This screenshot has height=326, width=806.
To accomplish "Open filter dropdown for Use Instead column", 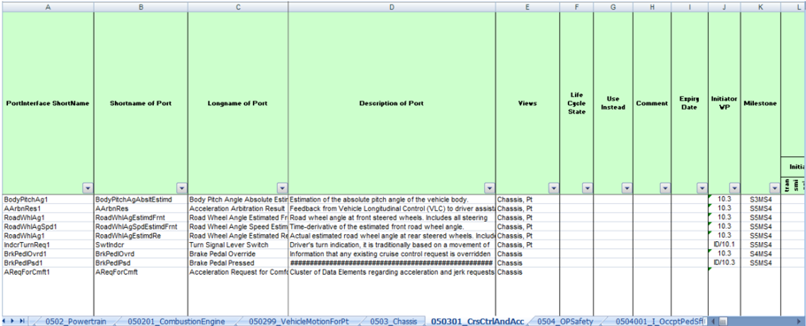I will tap(626, 188).
